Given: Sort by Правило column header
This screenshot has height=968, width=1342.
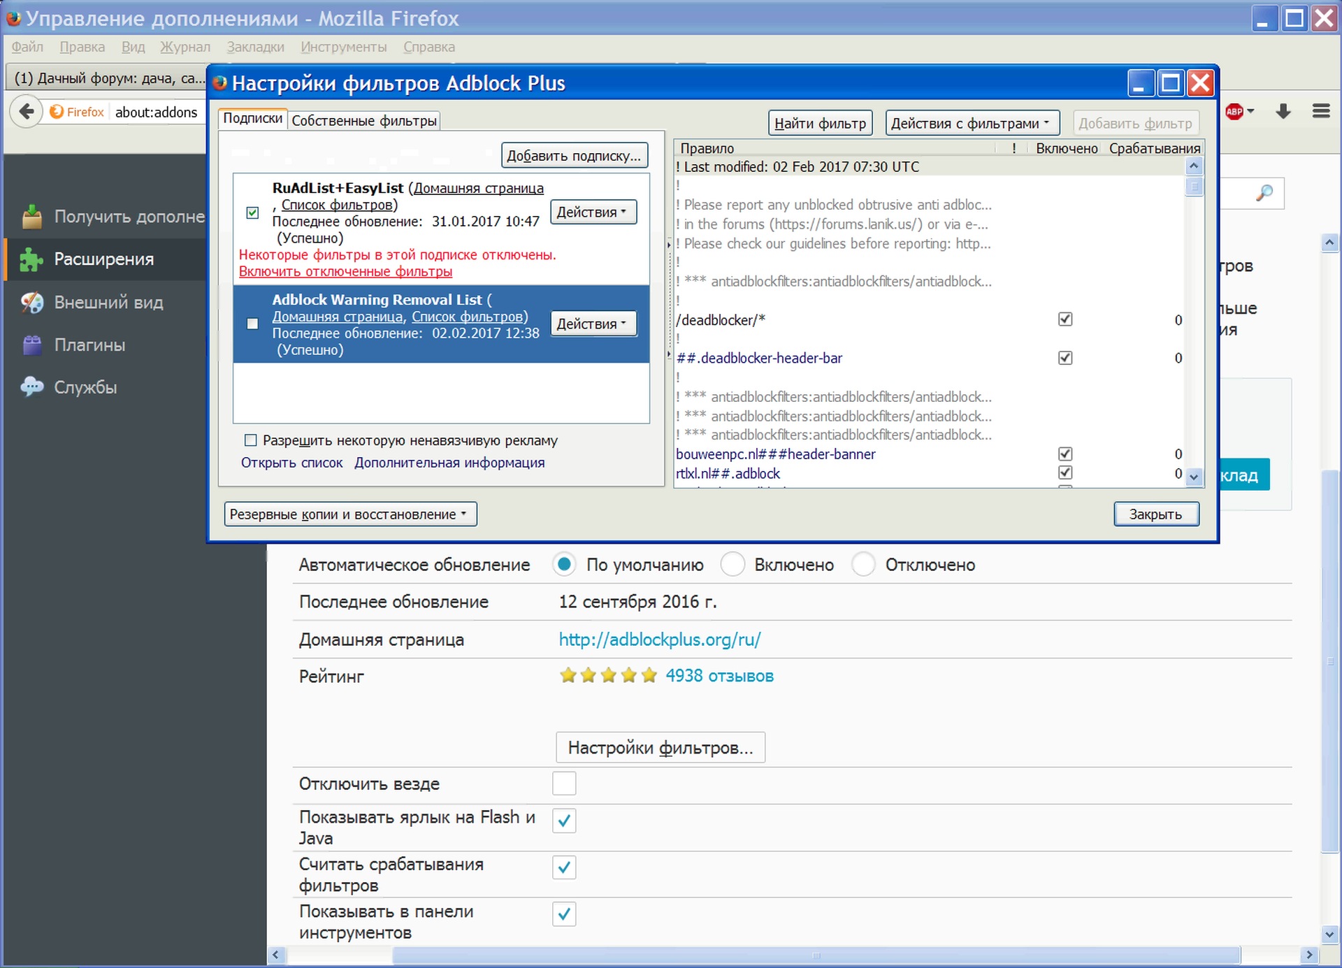Looking at the screenshot, I should (835, 148).
